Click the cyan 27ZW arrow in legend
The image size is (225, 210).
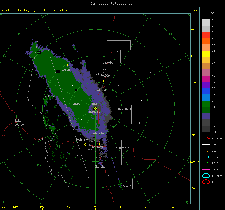pos(206,157)
